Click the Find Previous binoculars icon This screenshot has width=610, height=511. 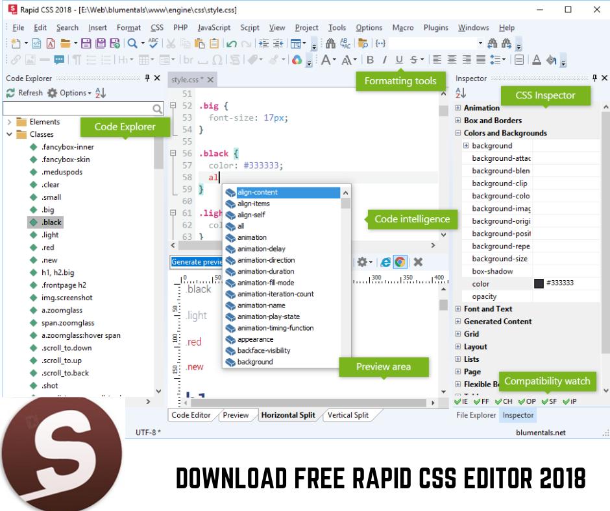(492, 43)
